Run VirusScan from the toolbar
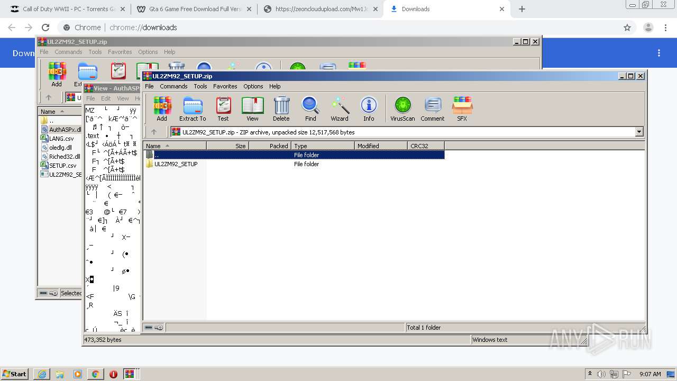This screenshot has width=677, height=381. coord(402,109)
